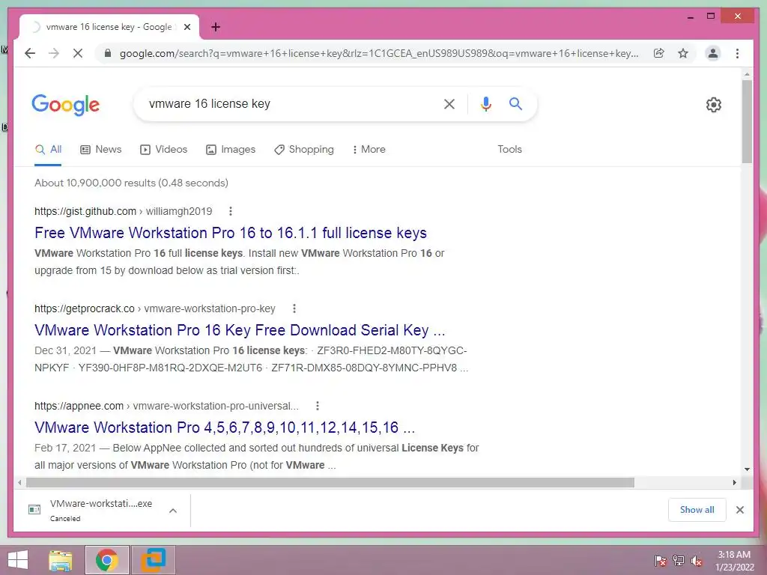Switch to Shopping results tab
This screenshot has height=575, width=767.
(304, 149)
